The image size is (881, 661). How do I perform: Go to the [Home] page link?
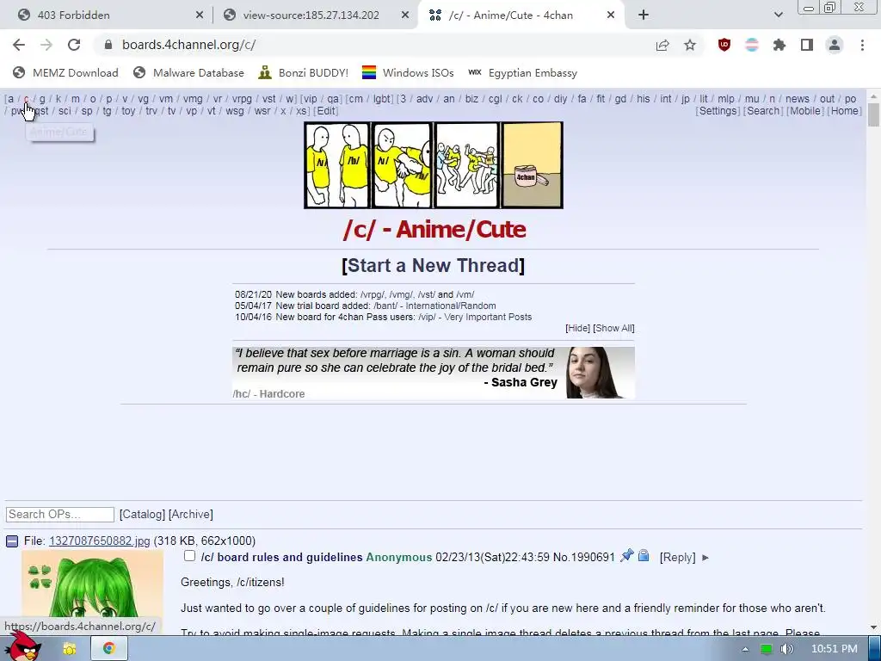click(x=845, y=111)
